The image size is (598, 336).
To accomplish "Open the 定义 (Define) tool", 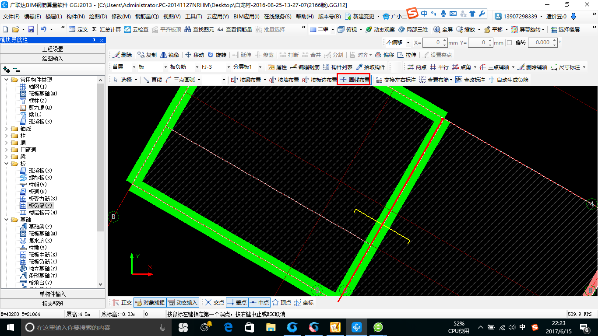I will [78, 29].
